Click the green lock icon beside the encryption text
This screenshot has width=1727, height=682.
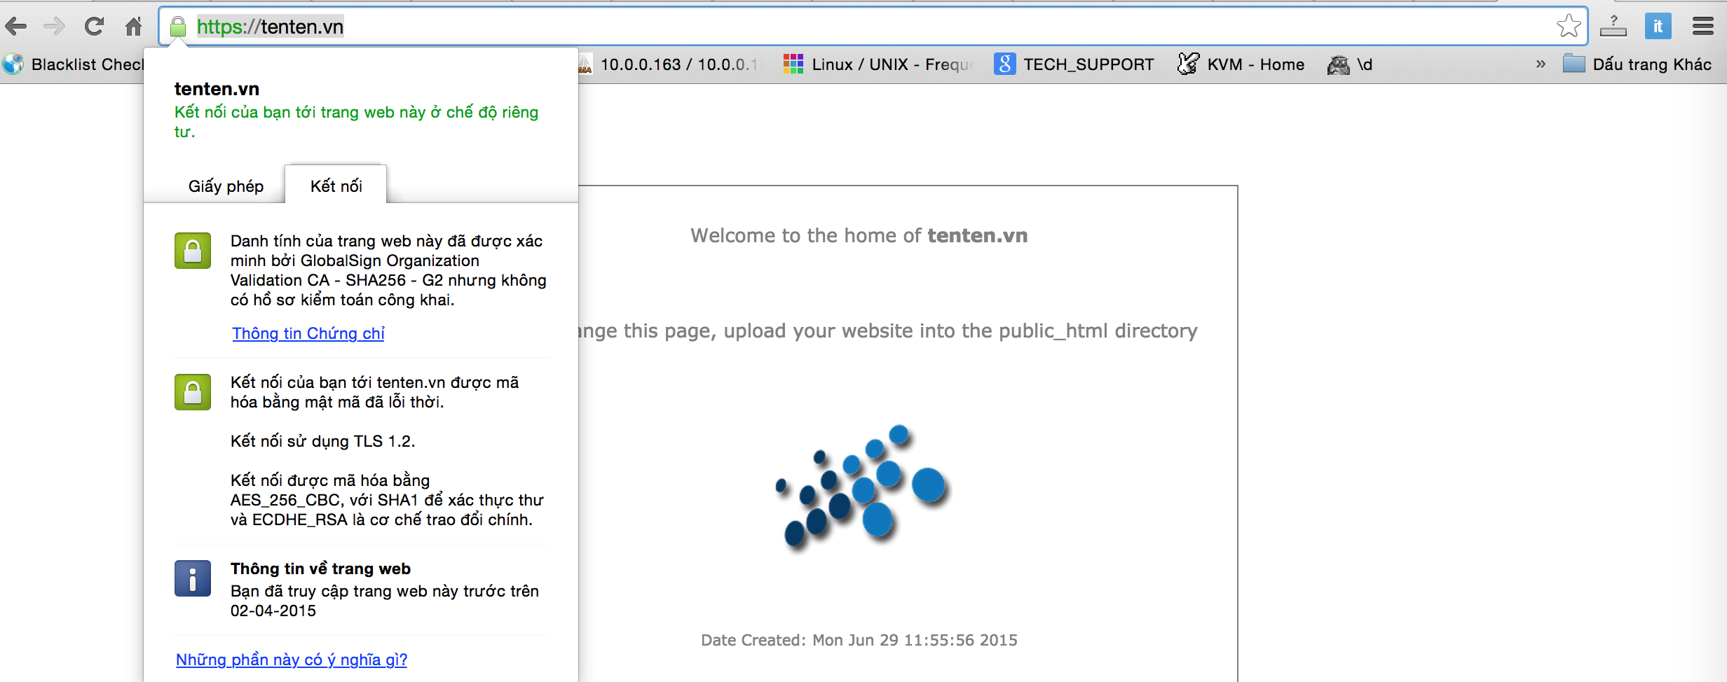point(193,392)
